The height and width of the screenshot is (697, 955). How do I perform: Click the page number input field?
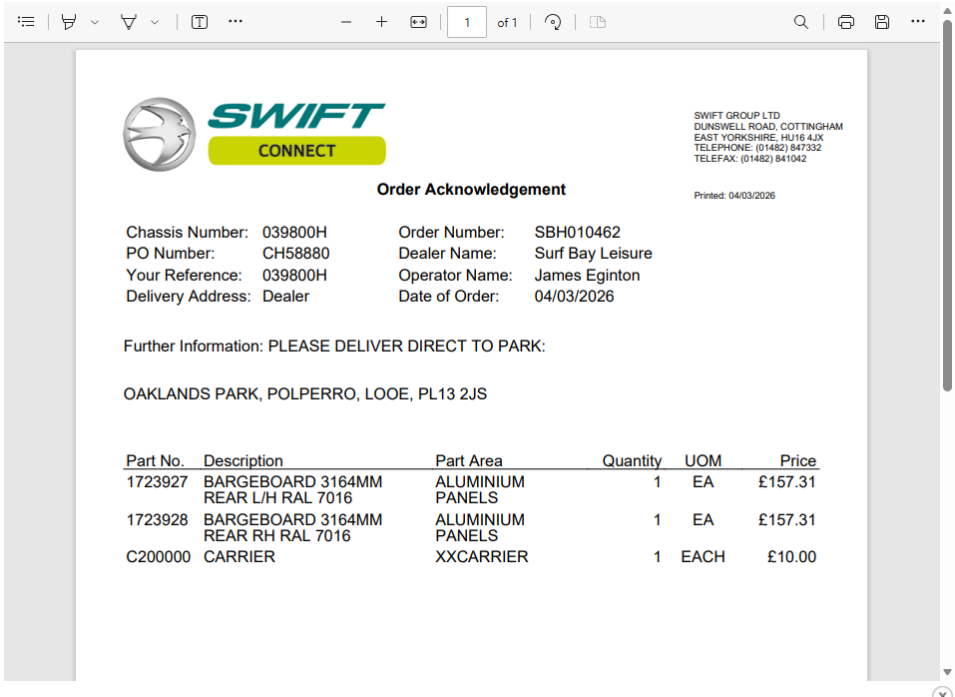pyautogui.click(x=467, y=23)
